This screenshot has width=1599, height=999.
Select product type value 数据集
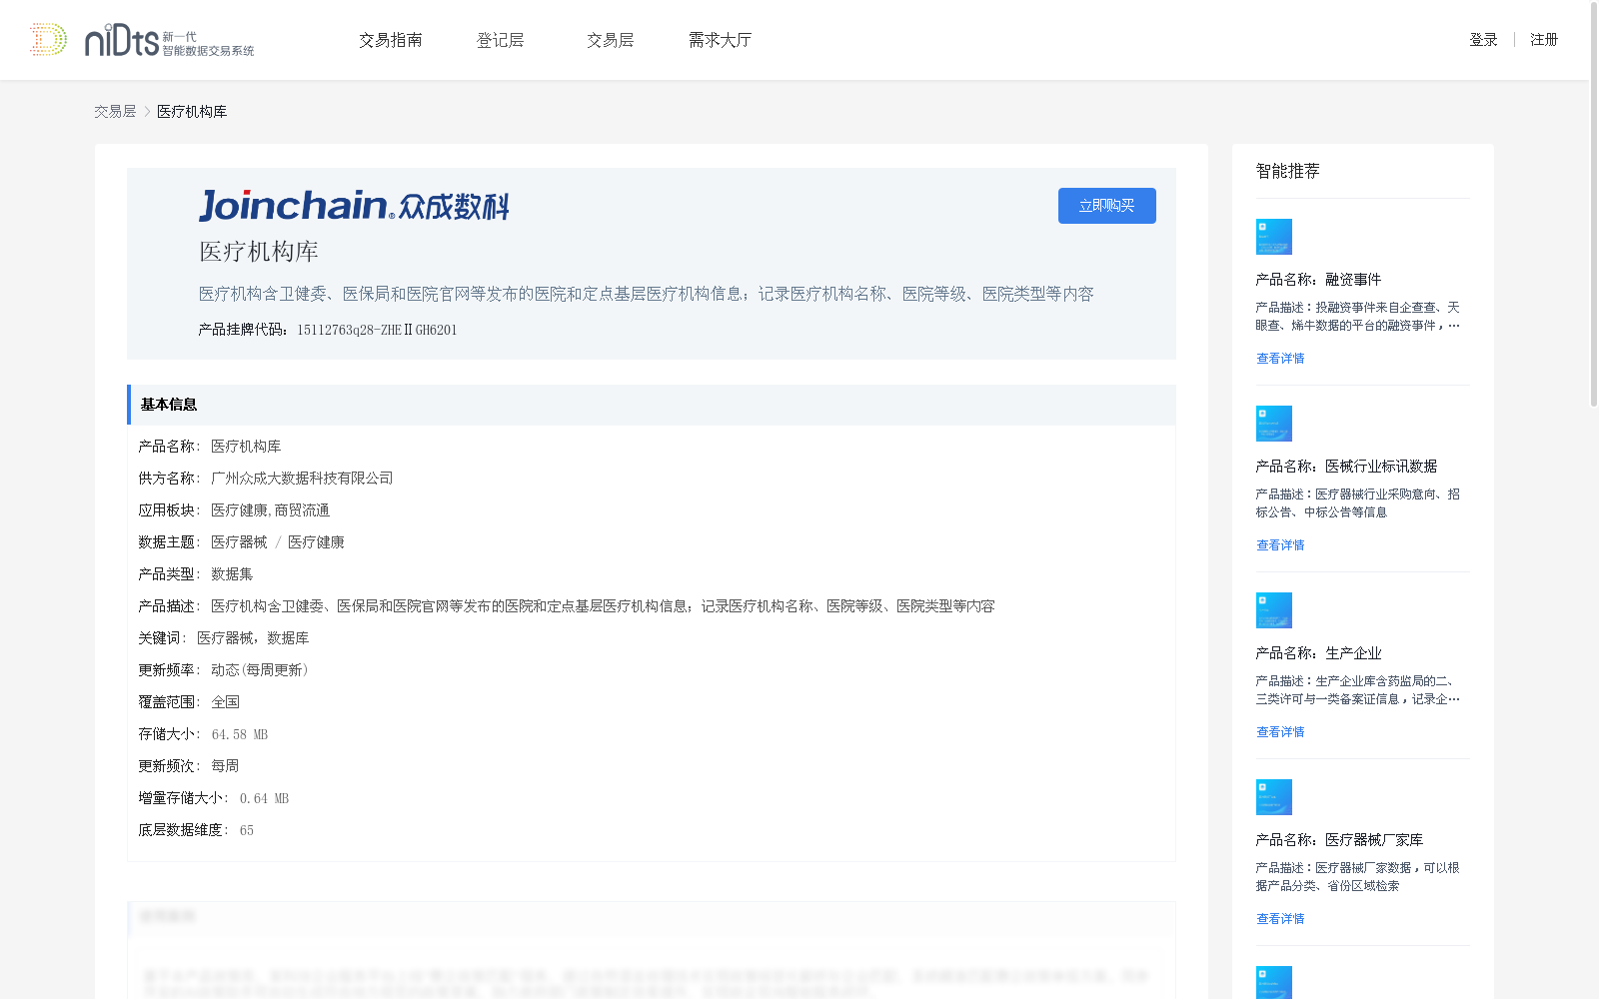(x=232, y=574)
